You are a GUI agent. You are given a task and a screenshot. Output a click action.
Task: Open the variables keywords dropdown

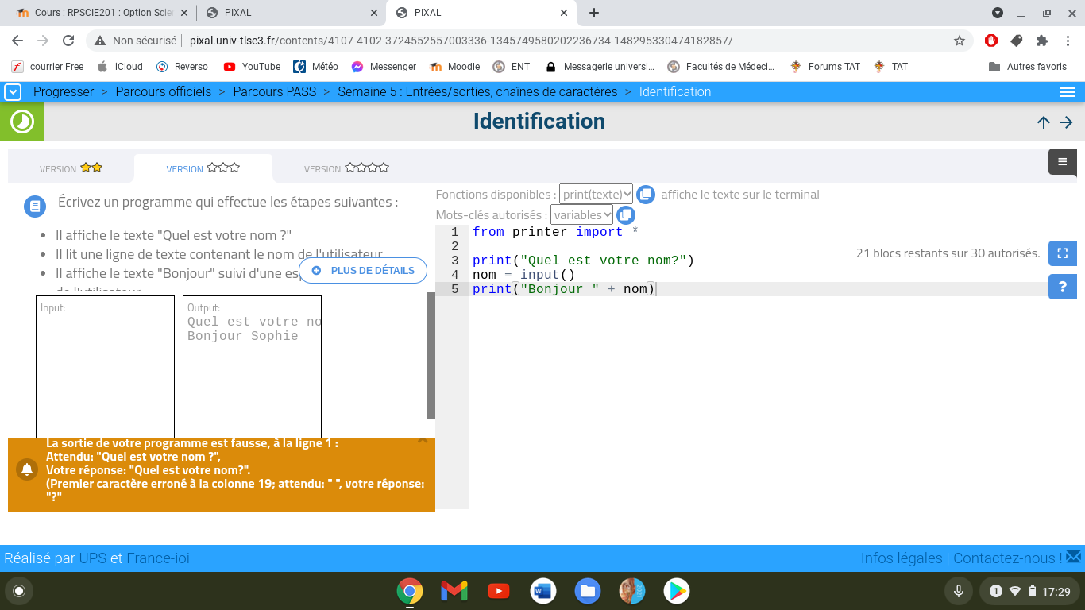point(581,214)
